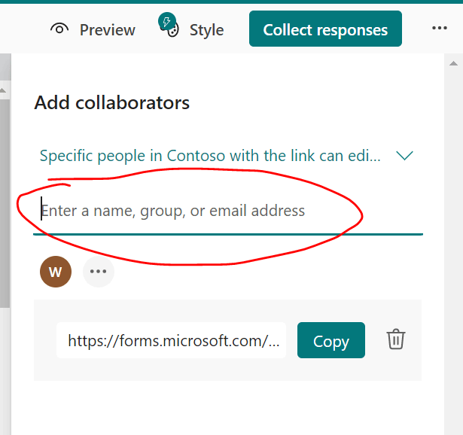The height and width of the screenshot is (435, 463).
Task: Open the top-right more options ellipsis
Action: pos(440,28)
